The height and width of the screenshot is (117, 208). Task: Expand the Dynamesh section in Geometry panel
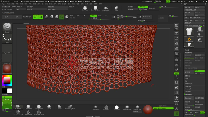(188, 89)
